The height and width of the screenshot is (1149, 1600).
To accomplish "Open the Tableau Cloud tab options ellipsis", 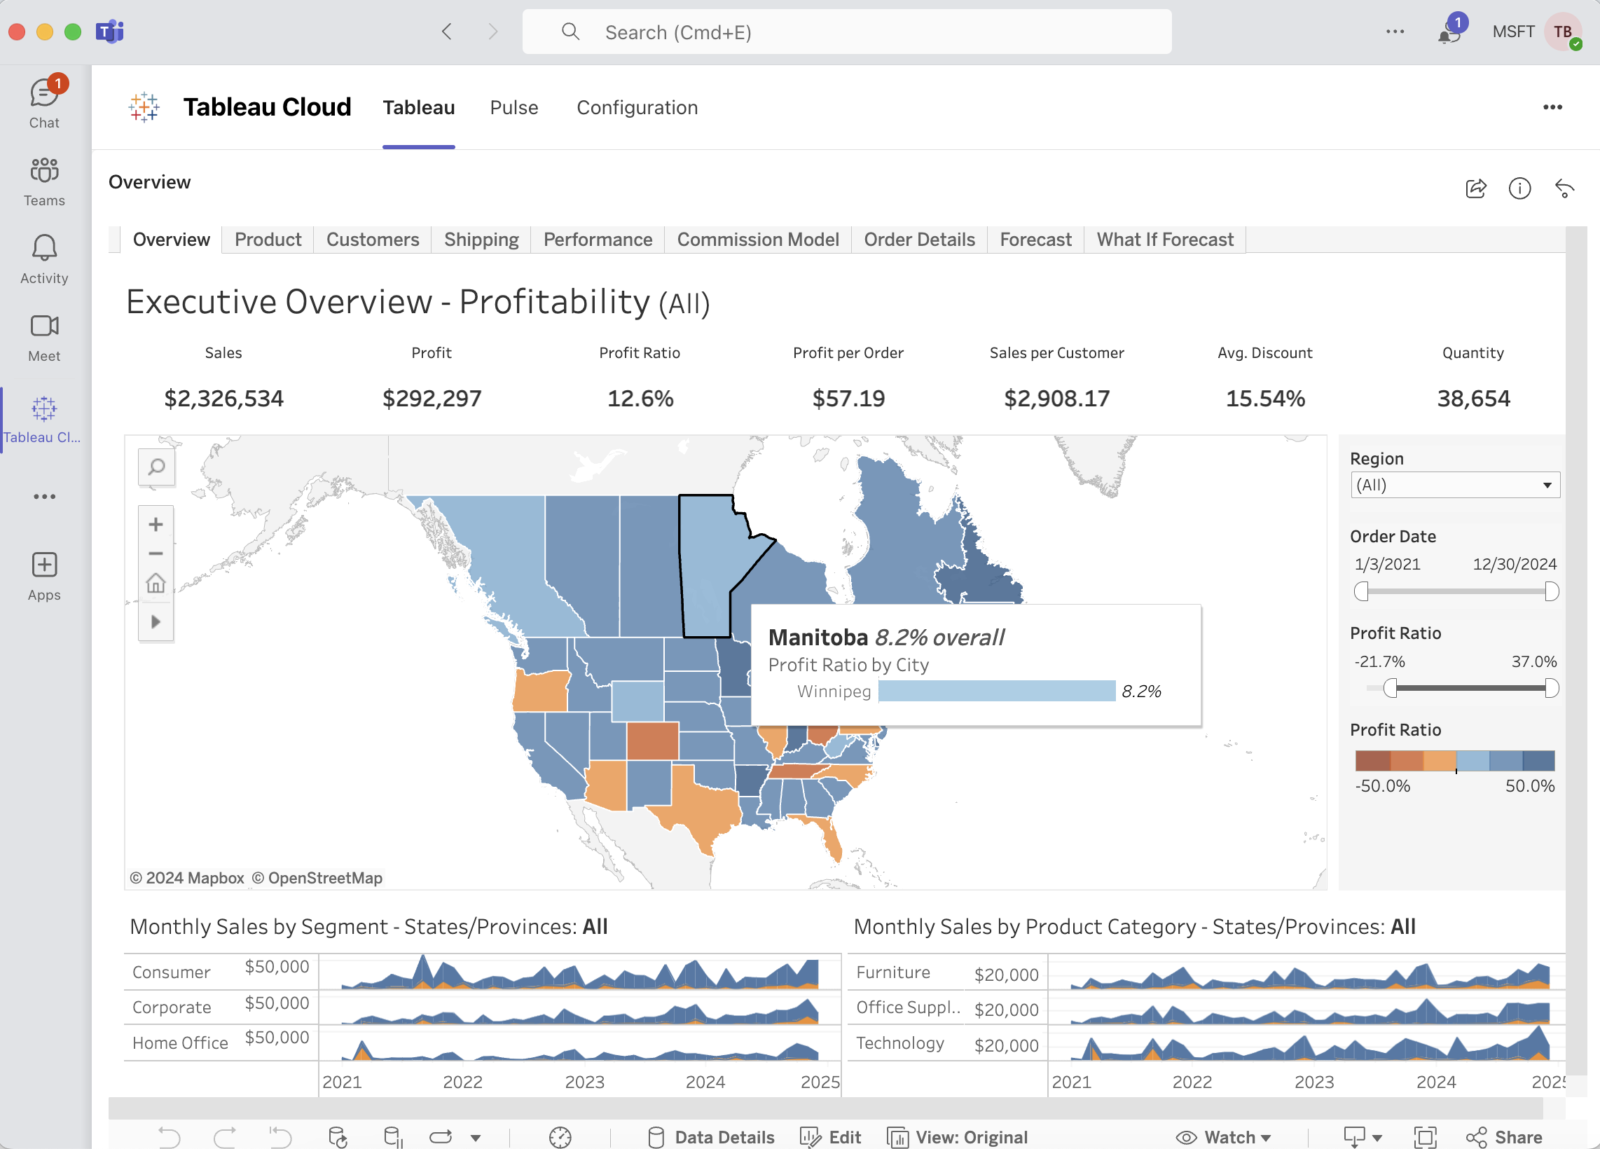I will [x=1552, y=107].
